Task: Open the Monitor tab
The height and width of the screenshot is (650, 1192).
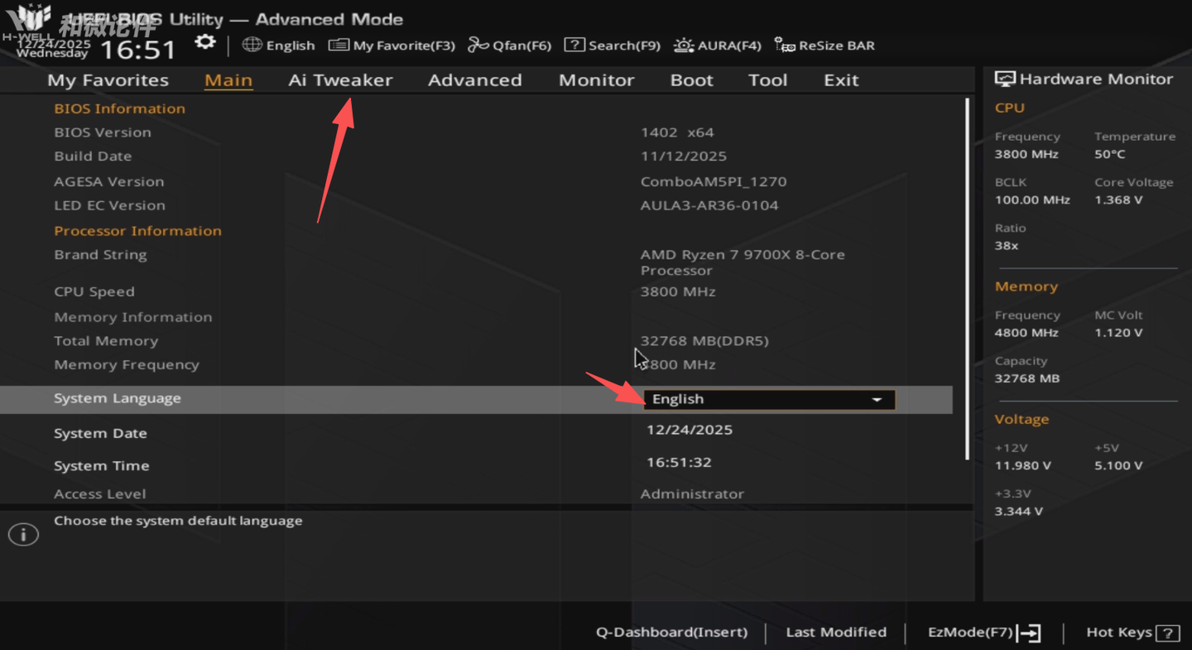Action: [x=596, y=80]
